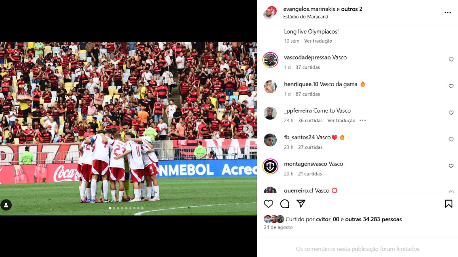The height and width of the screenshot is (257, 458).
Task: Go to next photo with carousel arrow
Action: [247, 129]
